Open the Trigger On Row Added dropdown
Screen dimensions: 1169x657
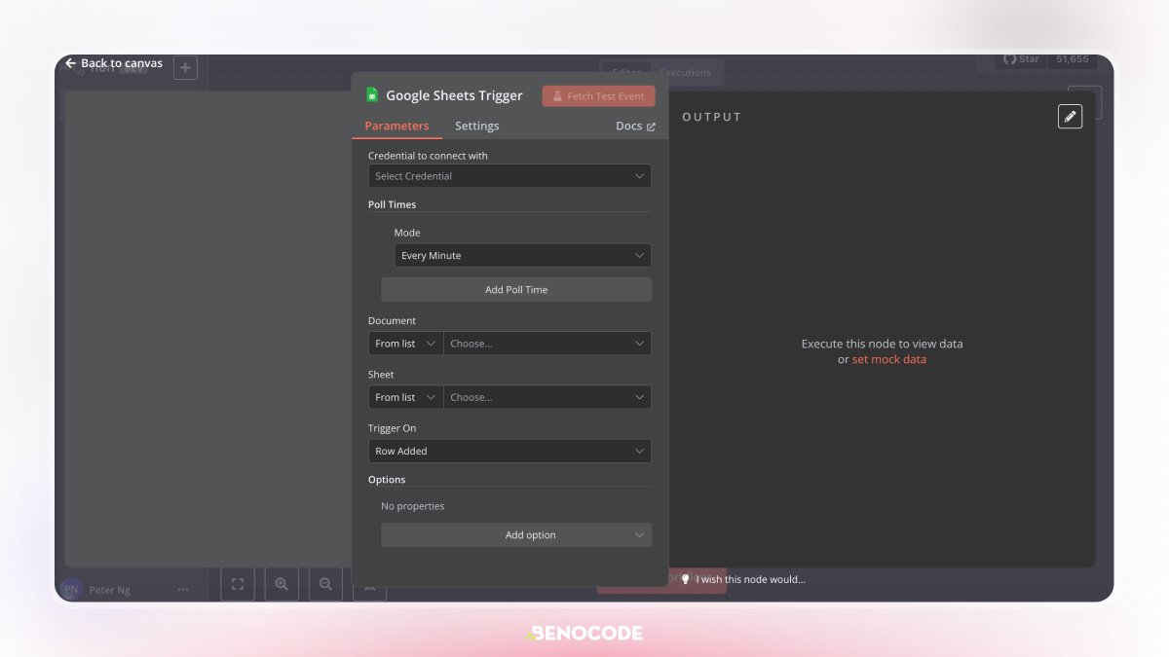point(509,452)
